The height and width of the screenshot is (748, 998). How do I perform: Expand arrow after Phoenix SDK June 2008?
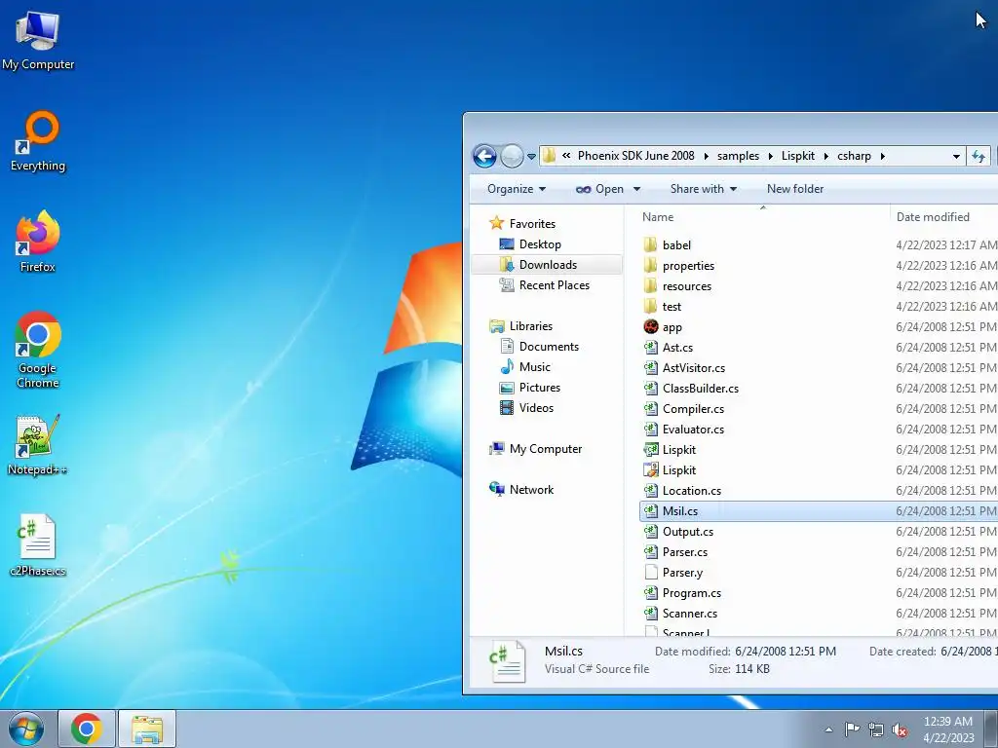706,156
